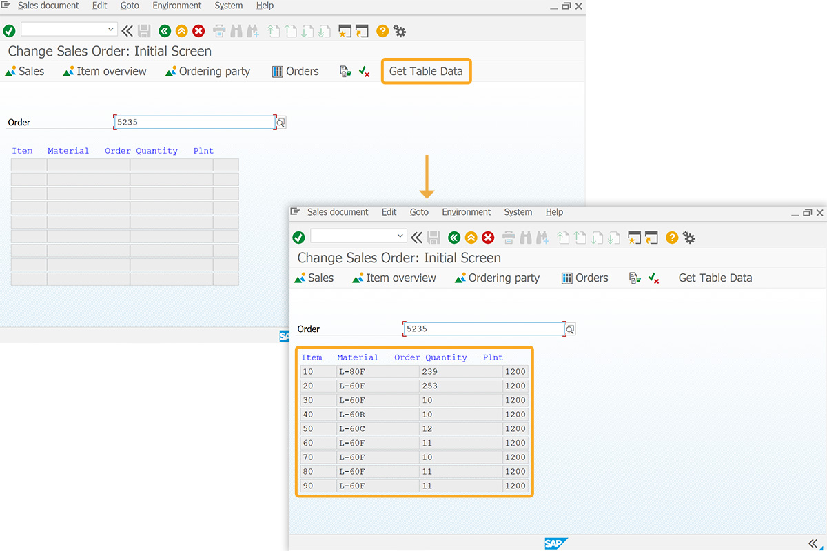Click the Generate Shortcut icon in the front window
This screenshot has height=551, width=827.
point(651,237)
